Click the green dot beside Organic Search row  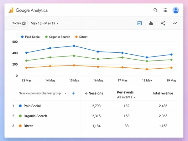pos(20,116)
